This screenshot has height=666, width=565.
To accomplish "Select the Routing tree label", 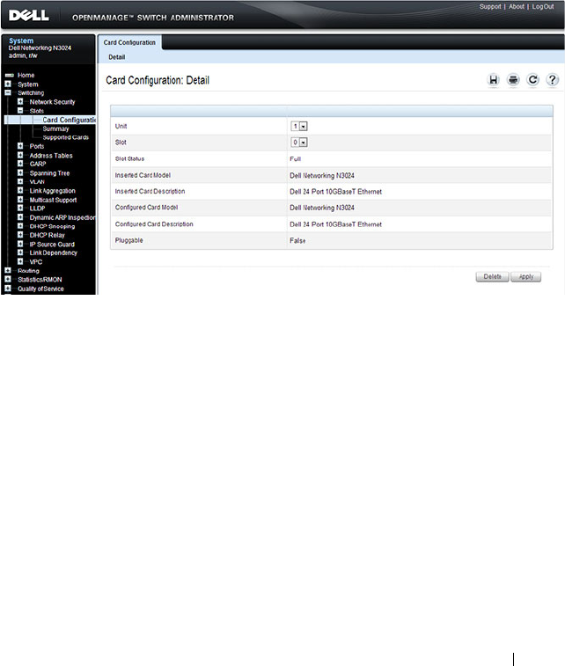I will tap(28, 271).
